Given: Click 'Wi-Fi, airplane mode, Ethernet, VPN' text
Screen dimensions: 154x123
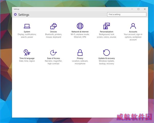Looking at the screenshot, I should (x=80, y=36).
